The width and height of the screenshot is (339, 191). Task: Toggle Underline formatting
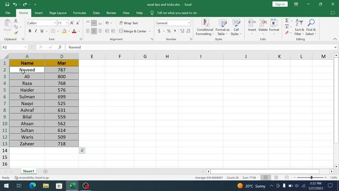point(42,31)
